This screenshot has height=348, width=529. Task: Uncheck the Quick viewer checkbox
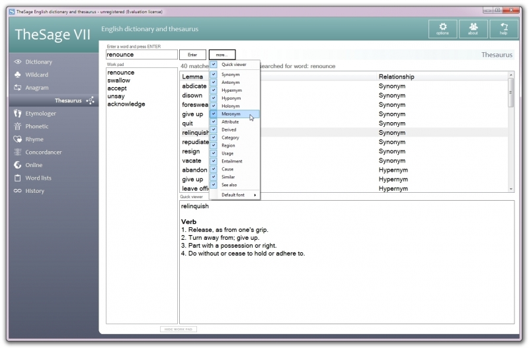click(x=214, y=64)
